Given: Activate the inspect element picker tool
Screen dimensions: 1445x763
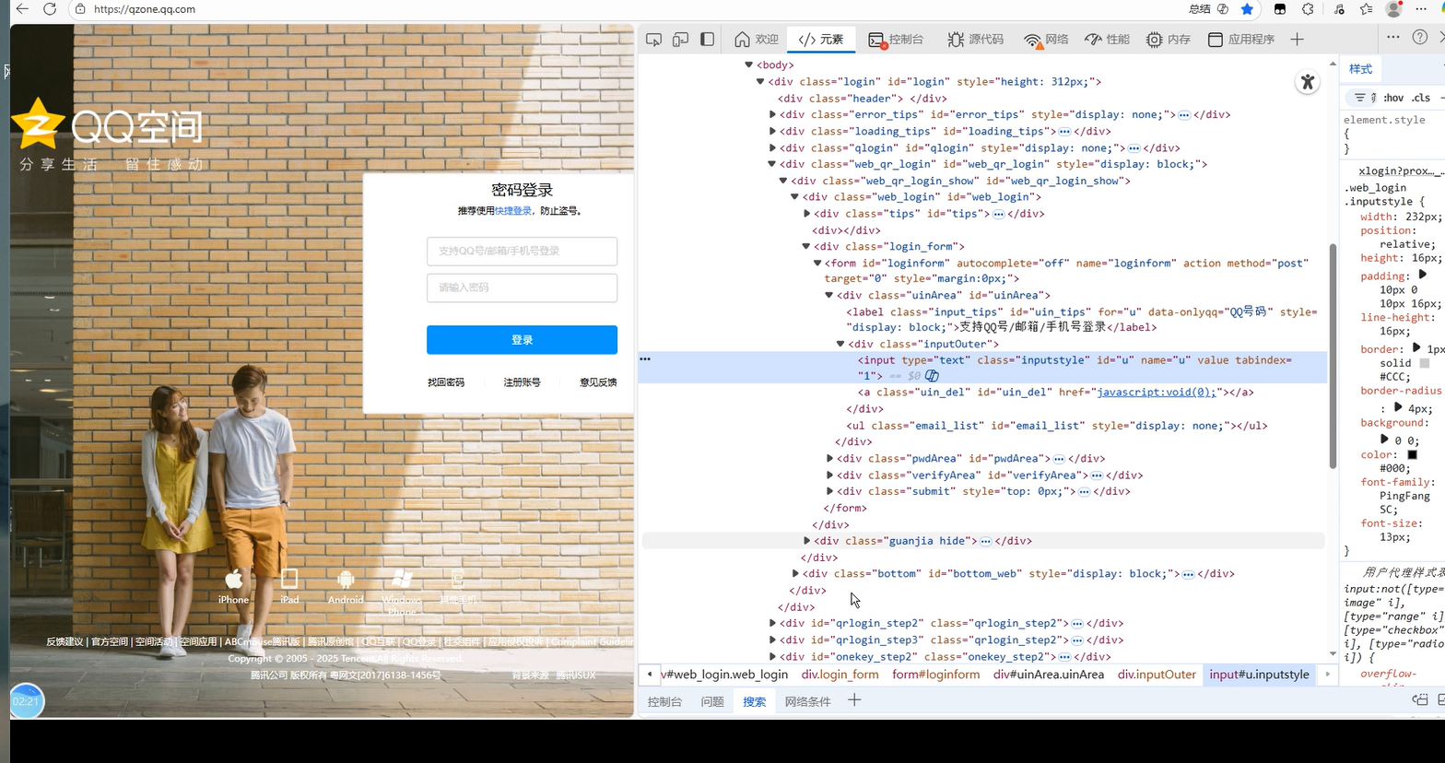Looking at the screenshot, I should coord(653,40).
